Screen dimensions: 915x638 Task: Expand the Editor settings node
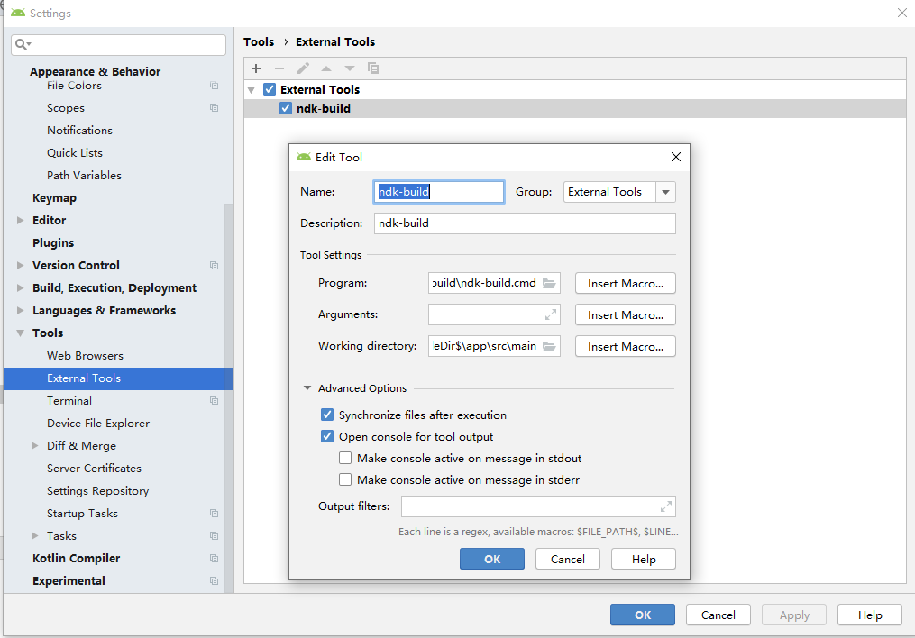(x=21, y=221)
